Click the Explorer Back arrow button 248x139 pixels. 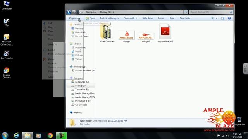click(69, 12)
